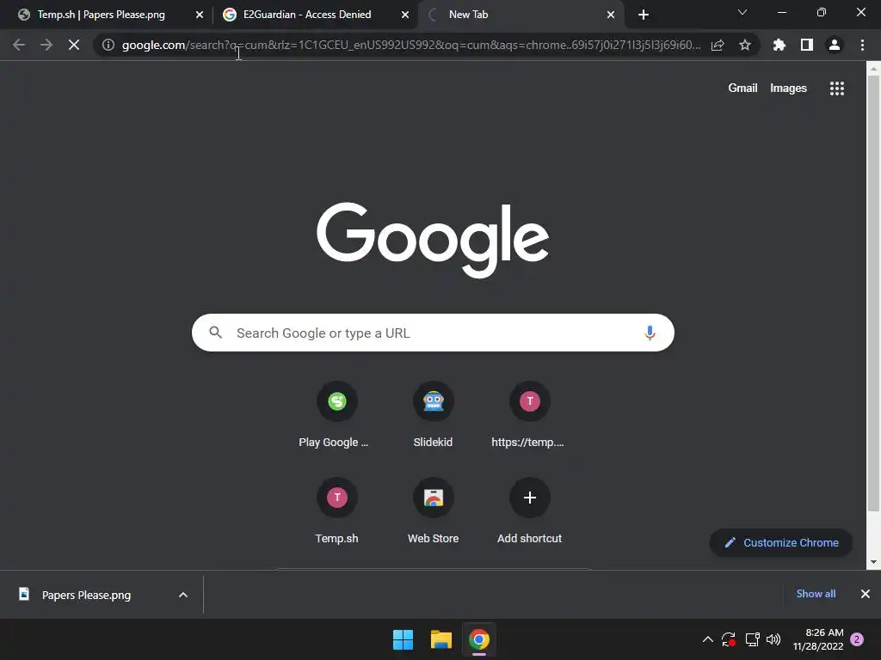Bookmark this tab with the star icon

pyautogui.click(x=745, y=45)
